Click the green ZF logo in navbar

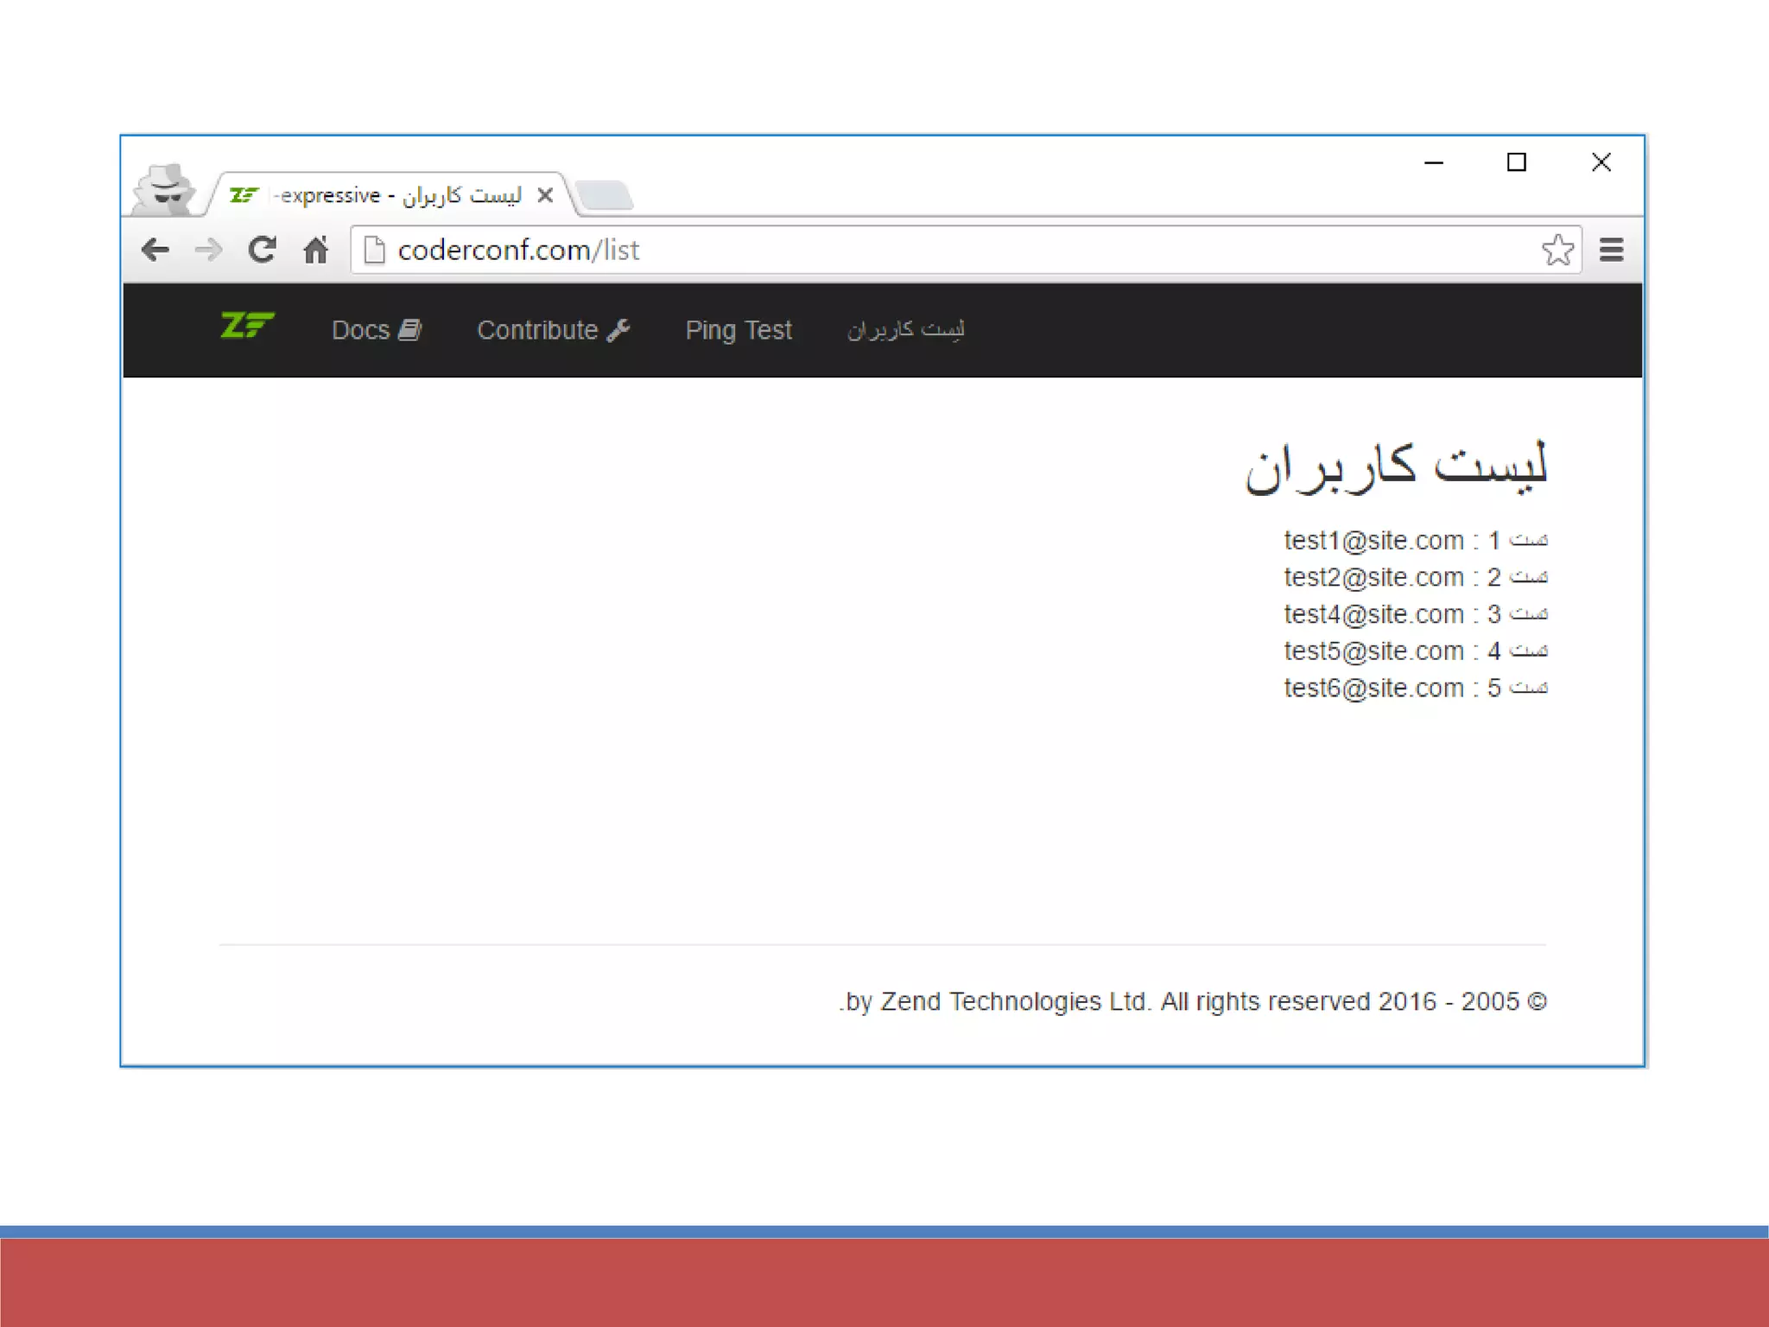point(247,327)
